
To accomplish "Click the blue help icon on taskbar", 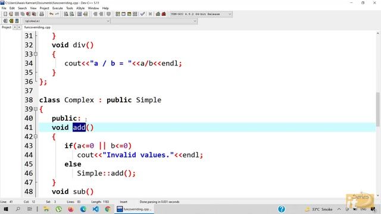I will click(x=282, y=209).
